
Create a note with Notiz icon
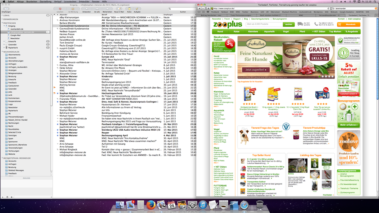point(129,9)
